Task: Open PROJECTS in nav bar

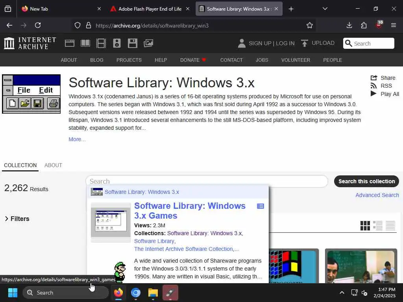Action: [x=129, y=60]
